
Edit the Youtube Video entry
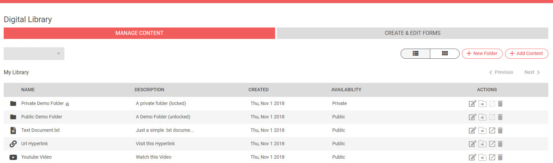[472, 157]
